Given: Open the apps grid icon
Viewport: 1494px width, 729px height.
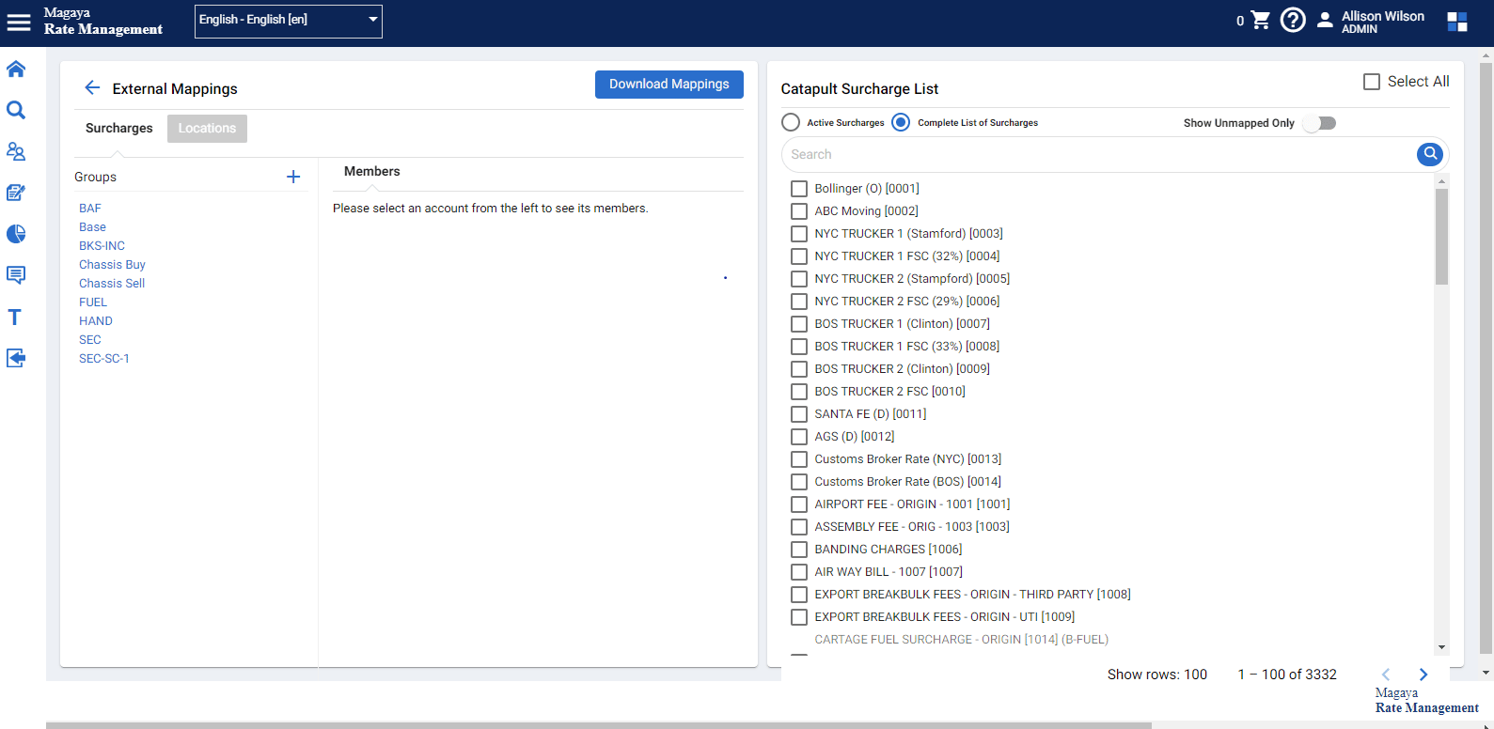Looking at the screenshot, I should (1457, 22).
